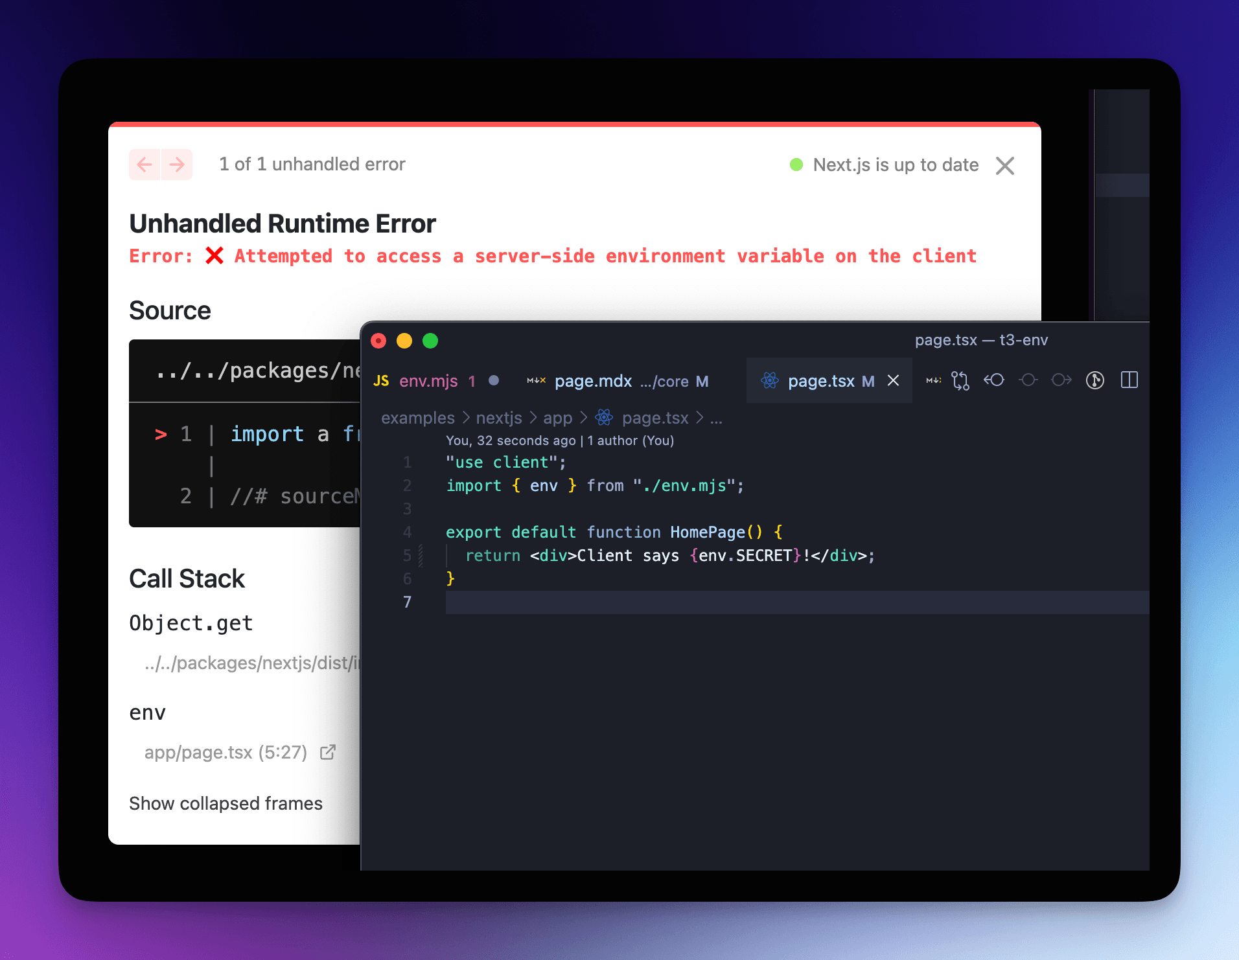Screen dimensions: 1239x960
Task: Click the "use client" string on line 1
Action: coord(502,463)
